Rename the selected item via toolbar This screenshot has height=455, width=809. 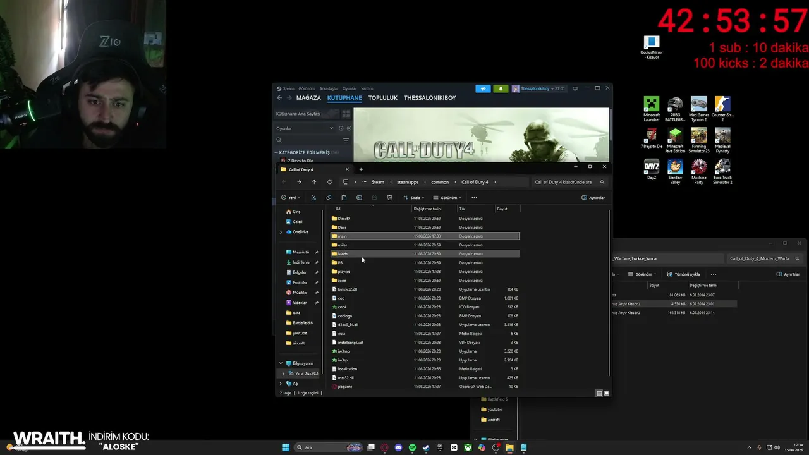click(x=359, y=198)
